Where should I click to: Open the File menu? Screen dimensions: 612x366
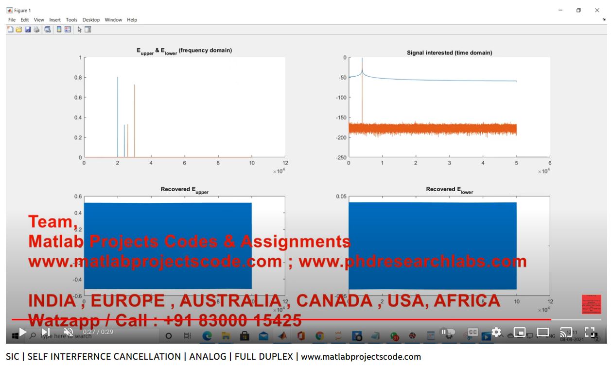pyautogui.click(x=12, y=20)
